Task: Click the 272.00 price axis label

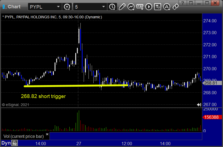Action: click(210, 45)
